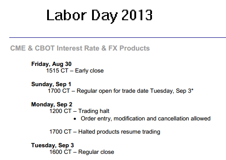Image resolution: width=226 pixels, height=160 pixels.
Task: Select the Sunday, Sep 1 heading
Action: click(51, 84)
